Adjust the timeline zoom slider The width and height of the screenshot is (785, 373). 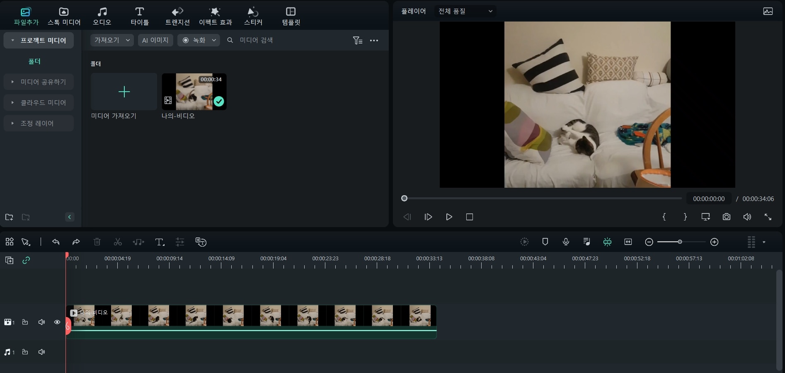tap(681, 242)
